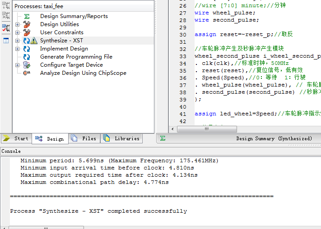This screenshot has height=229, width=321.
Task: Click the Generate Programming File process icon
Action: coord(27,57)
